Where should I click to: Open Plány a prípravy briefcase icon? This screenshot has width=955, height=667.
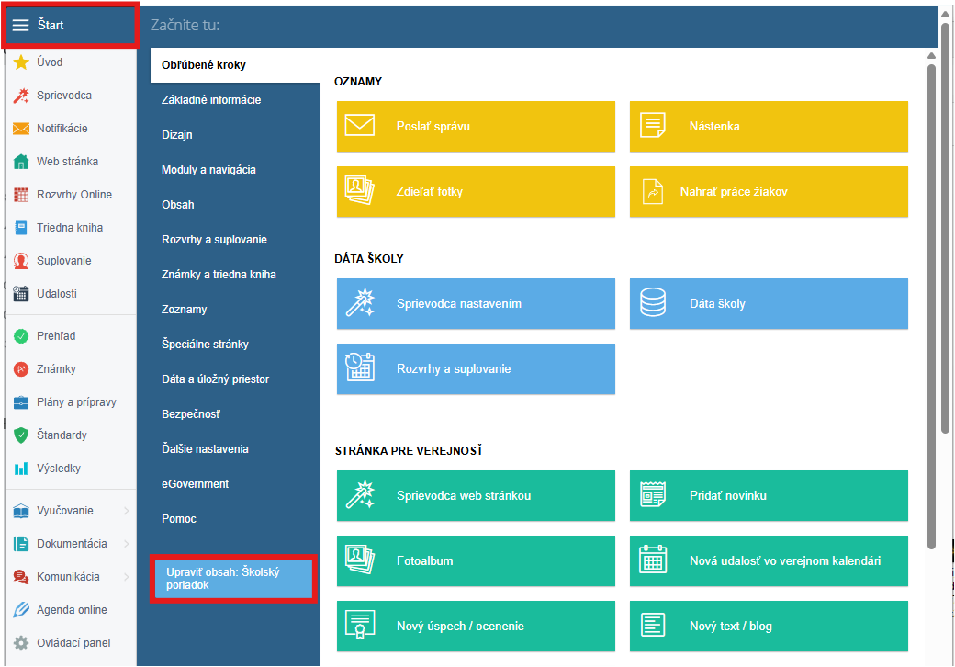[x=21, y=402]
